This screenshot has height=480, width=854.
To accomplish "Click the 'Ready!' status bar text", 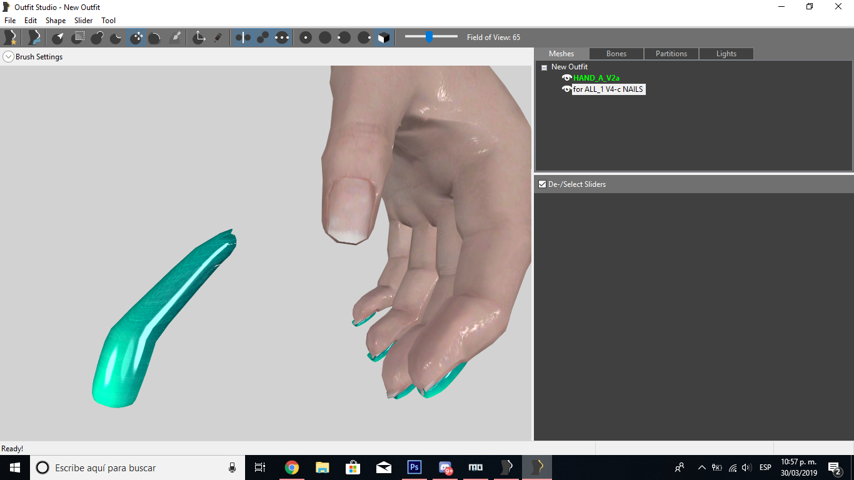I will 13,449.
